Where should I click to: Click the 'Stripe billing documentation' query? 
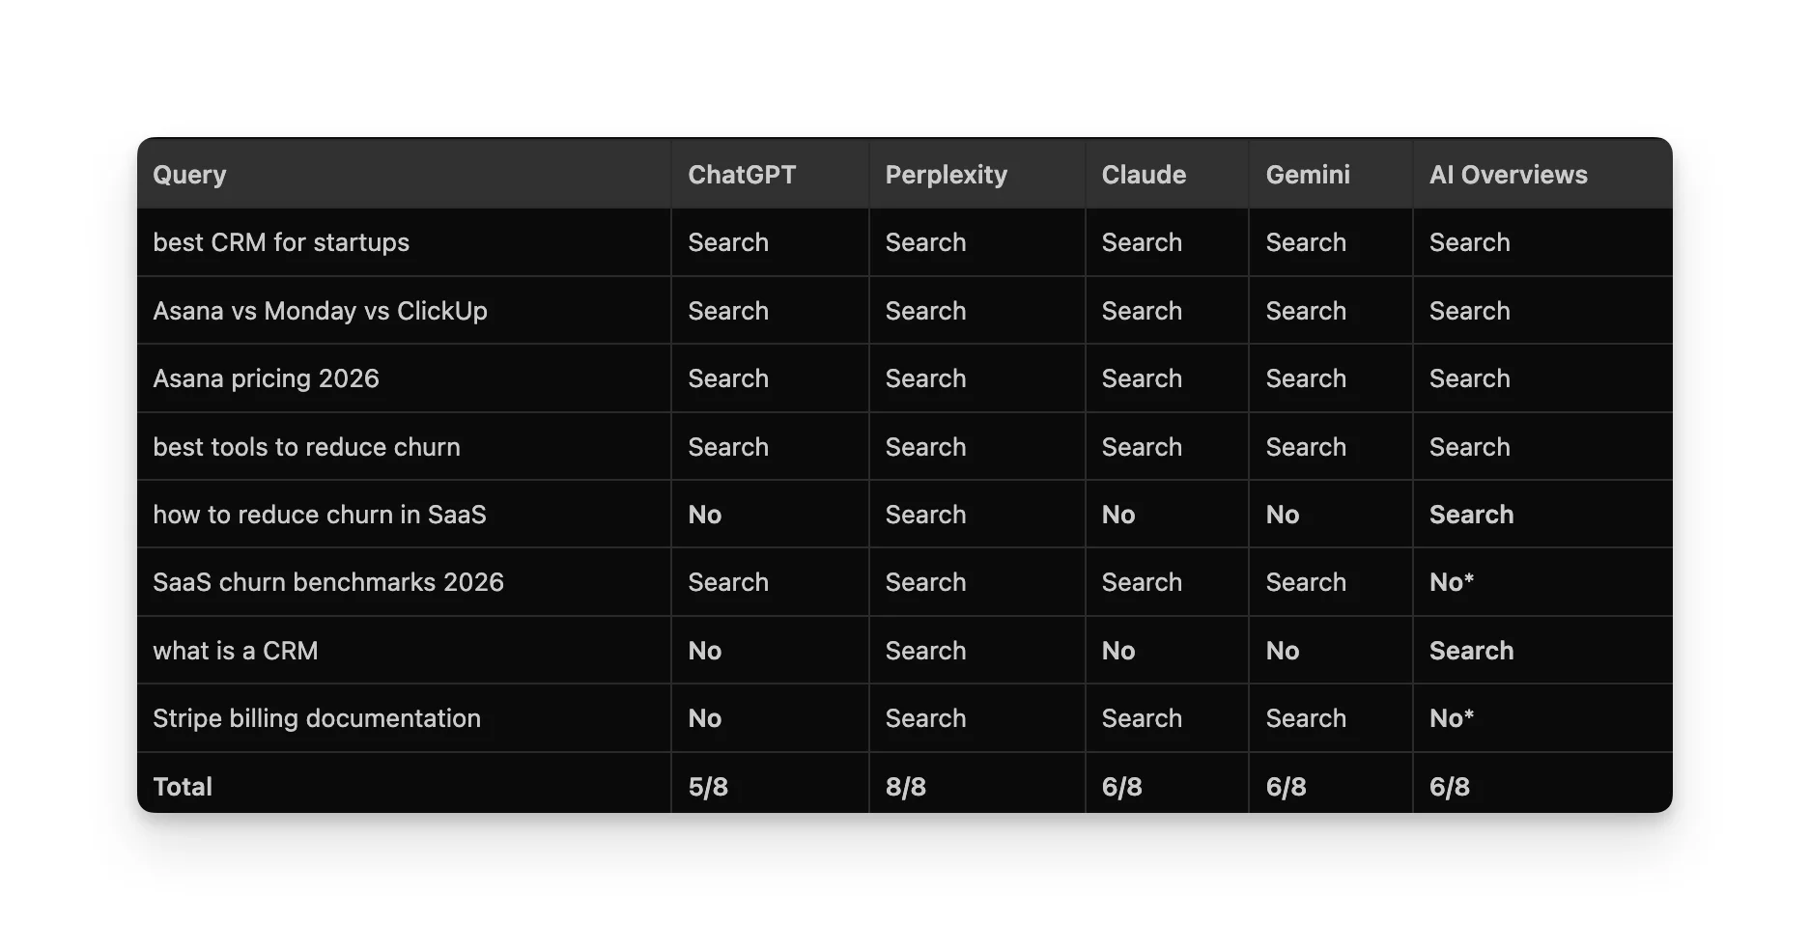coord(317,718)
